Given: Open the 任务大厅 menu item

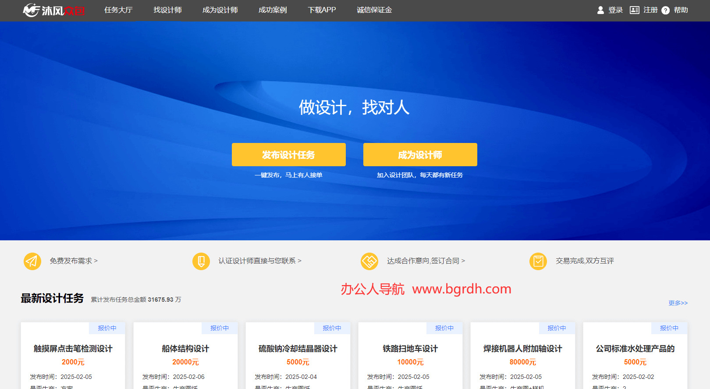Looking at the screenshot, I should click(118, 10).
